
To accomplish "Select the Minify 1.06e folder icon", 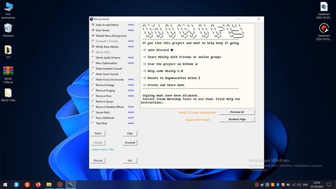I will (x=8, y=94).
